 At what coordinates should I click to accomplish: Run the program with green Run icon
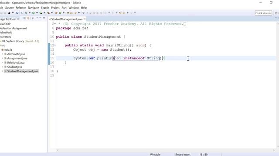[33, 13]
